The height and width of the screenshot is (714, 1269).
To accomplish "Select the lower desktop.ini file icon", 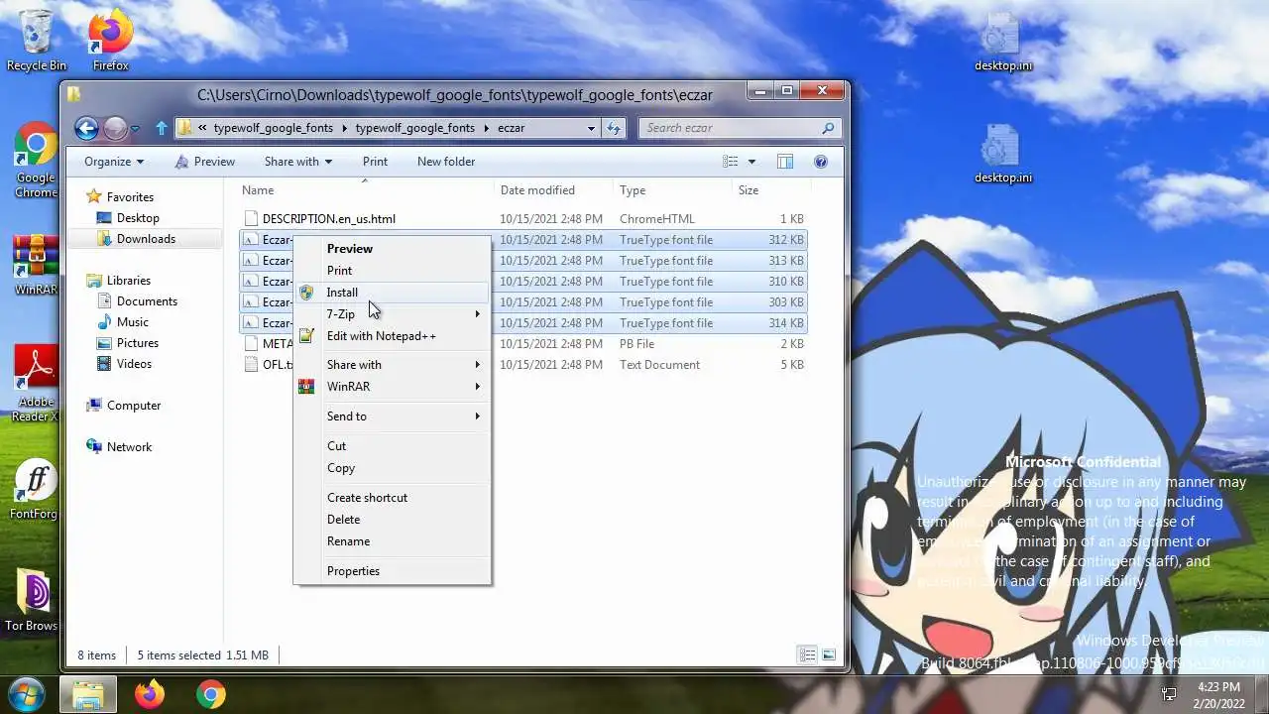I will tap(1002, 154).
